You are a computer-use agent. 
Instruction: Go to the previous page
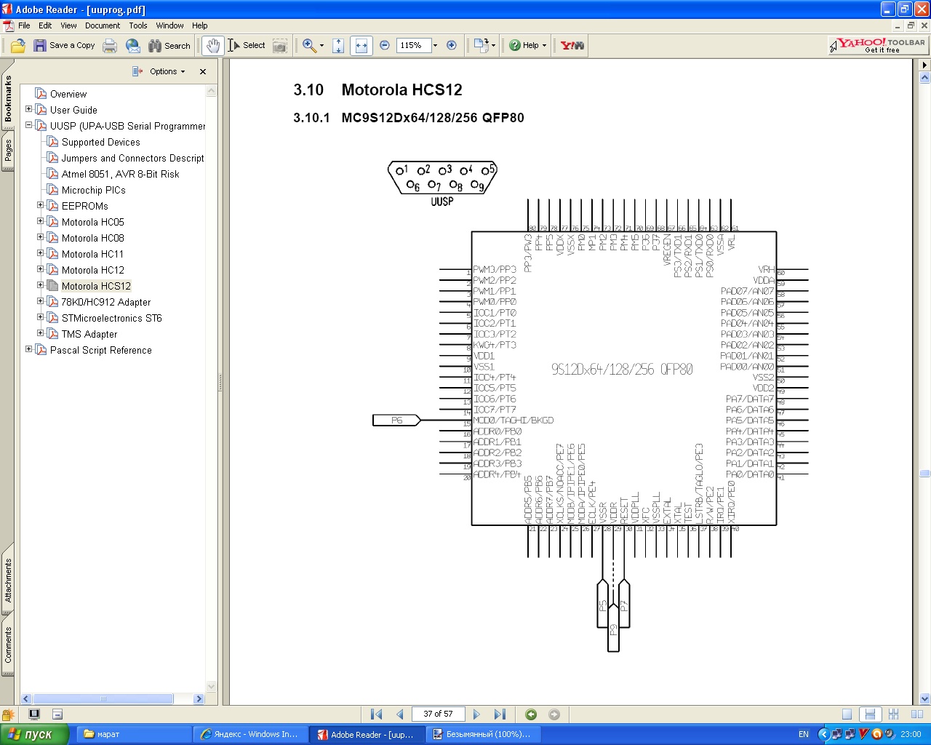coord(399,714)
